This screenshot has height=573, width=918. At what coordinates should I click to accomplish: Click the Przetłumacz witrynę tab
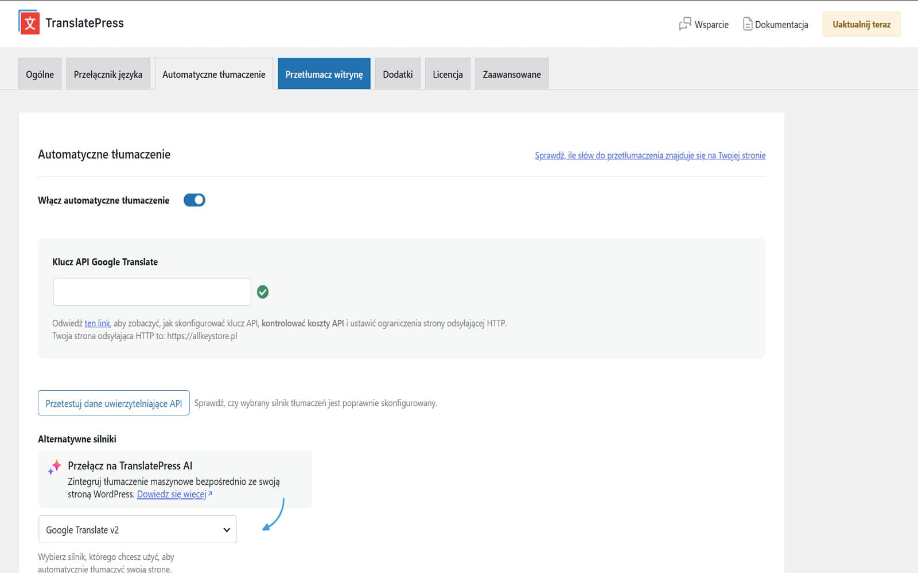coord(324,74)
